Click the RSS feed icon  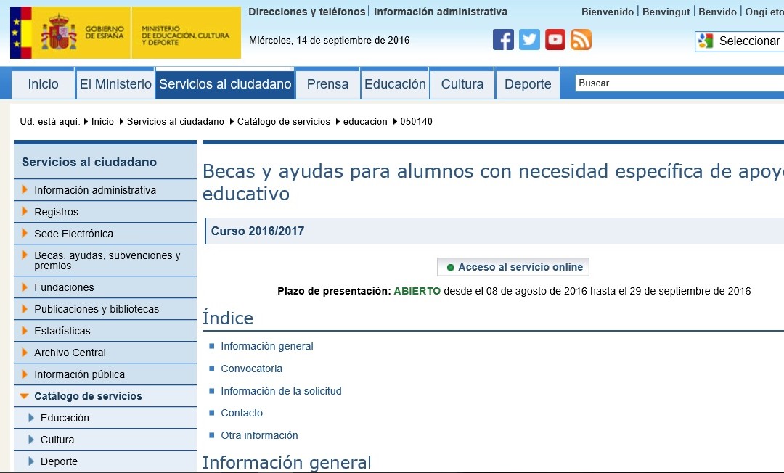(x=581, y=39)
